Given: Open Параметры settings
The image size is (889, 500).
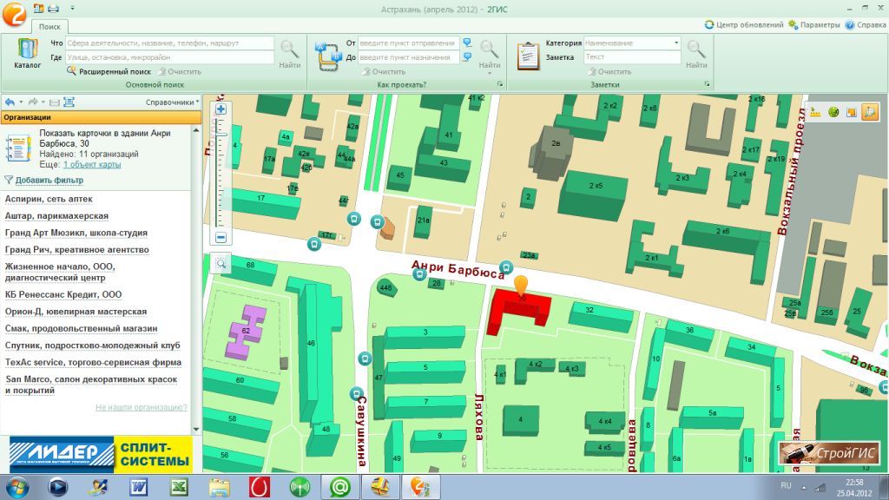Looking at the screenshot, I should [x=814, y=25].
